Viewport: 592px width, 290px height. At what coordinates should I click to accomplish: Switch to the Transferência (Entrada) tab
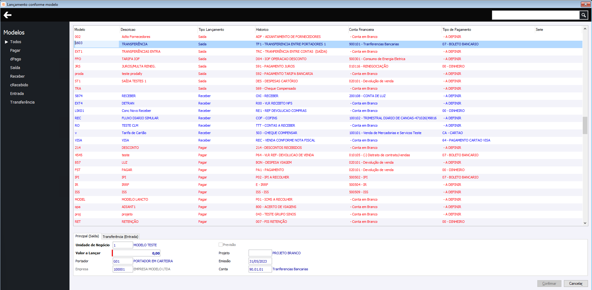(x=120, y=237)
